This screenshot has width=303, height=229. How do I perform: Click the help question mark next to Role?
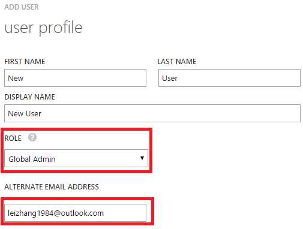click(32, 137)
